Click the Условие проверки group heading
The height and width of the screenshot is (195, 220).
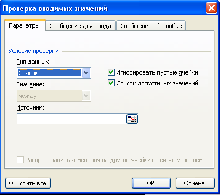34,51
